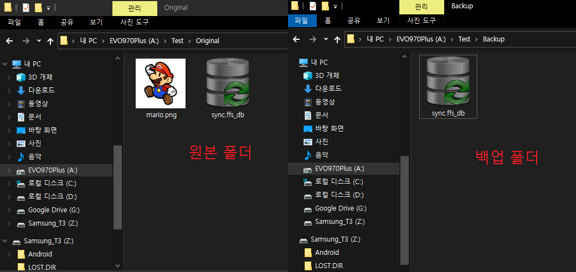Open 홈 tab in Original window

click(41, 22)
